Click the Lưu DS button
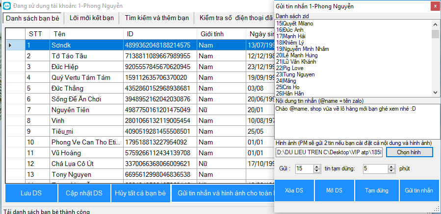 pos(30,193)
